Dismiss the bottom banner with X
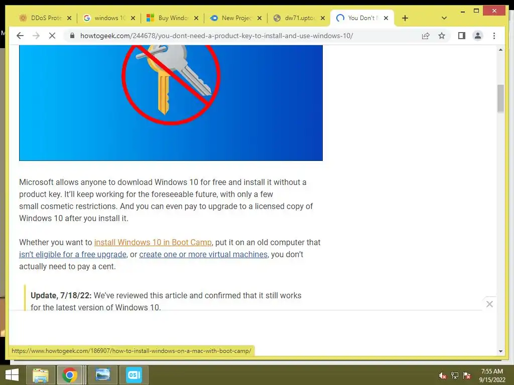The image size is (514, 385). [x=489, y=304]
